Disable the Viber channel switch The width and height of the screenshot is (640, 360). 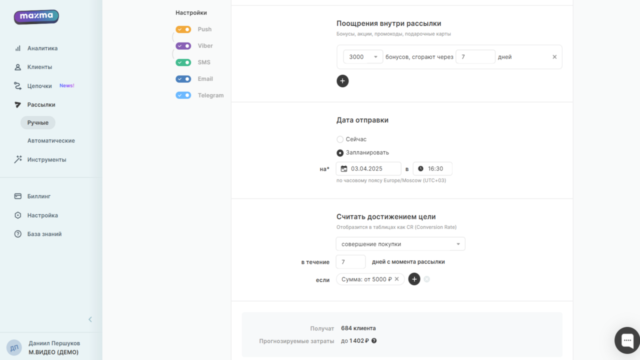pyautogui.click(x=183, y=46)
